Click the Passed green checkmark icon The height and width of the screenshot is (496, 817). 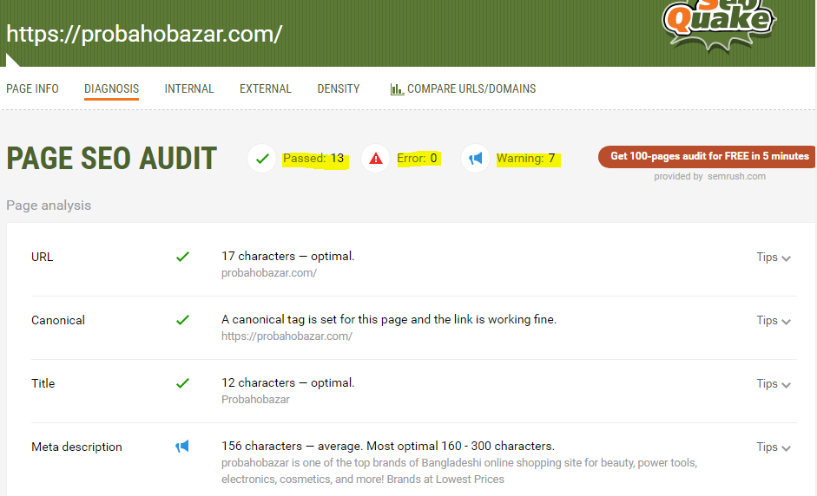click(x=262, y=158)
